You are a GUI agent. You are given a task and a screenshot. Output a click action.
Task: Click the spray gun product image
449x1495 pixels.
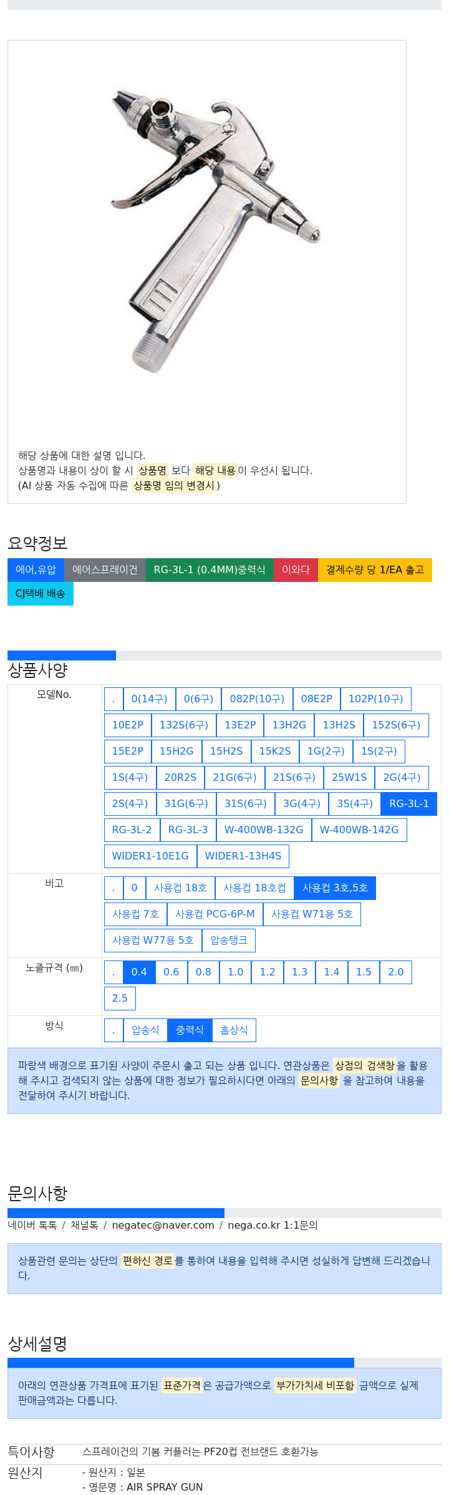tap(214, 230)
